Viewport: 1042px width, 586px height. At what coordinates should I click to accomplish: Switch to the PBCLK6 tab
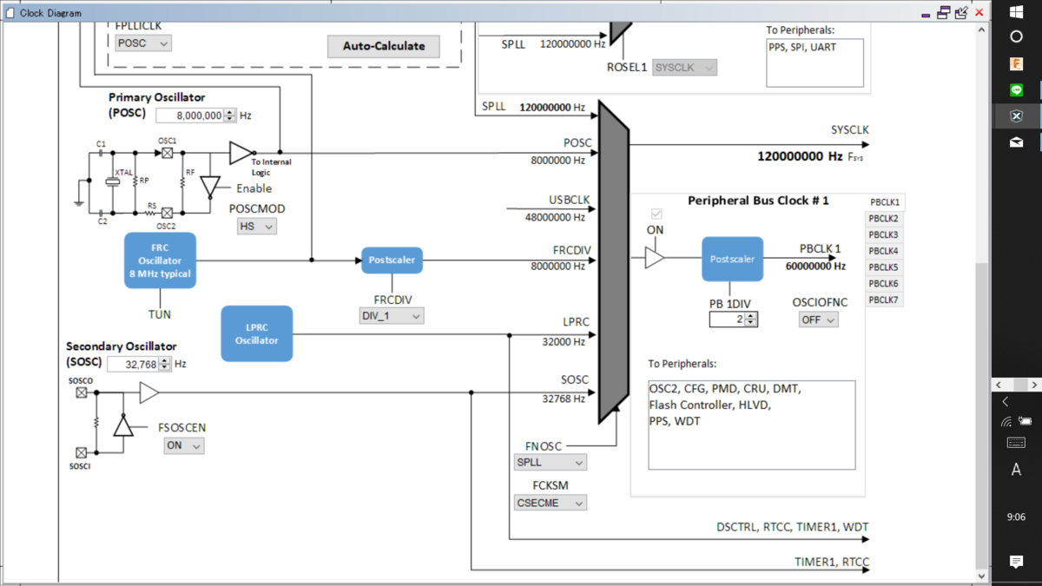tap(884, 284)
